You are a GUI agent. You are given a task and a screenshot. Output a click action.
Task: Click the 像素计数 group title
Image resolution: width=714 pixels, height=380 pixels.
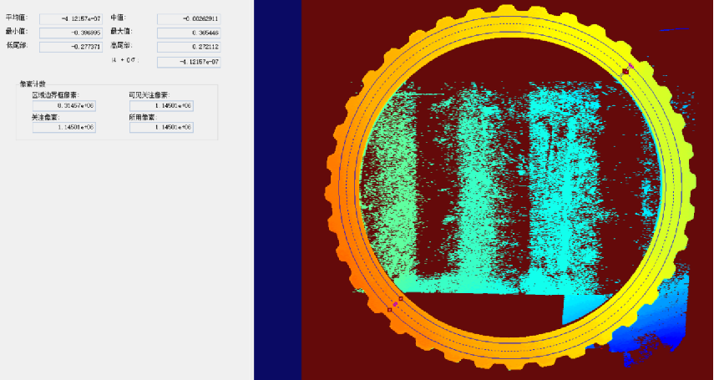(x=33, y=84)
